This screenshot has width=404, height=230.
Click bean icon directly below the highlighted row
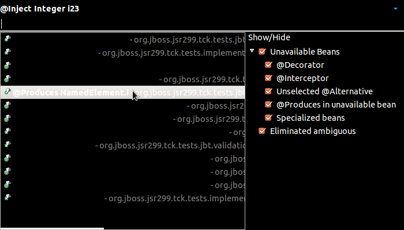point(7,105)
